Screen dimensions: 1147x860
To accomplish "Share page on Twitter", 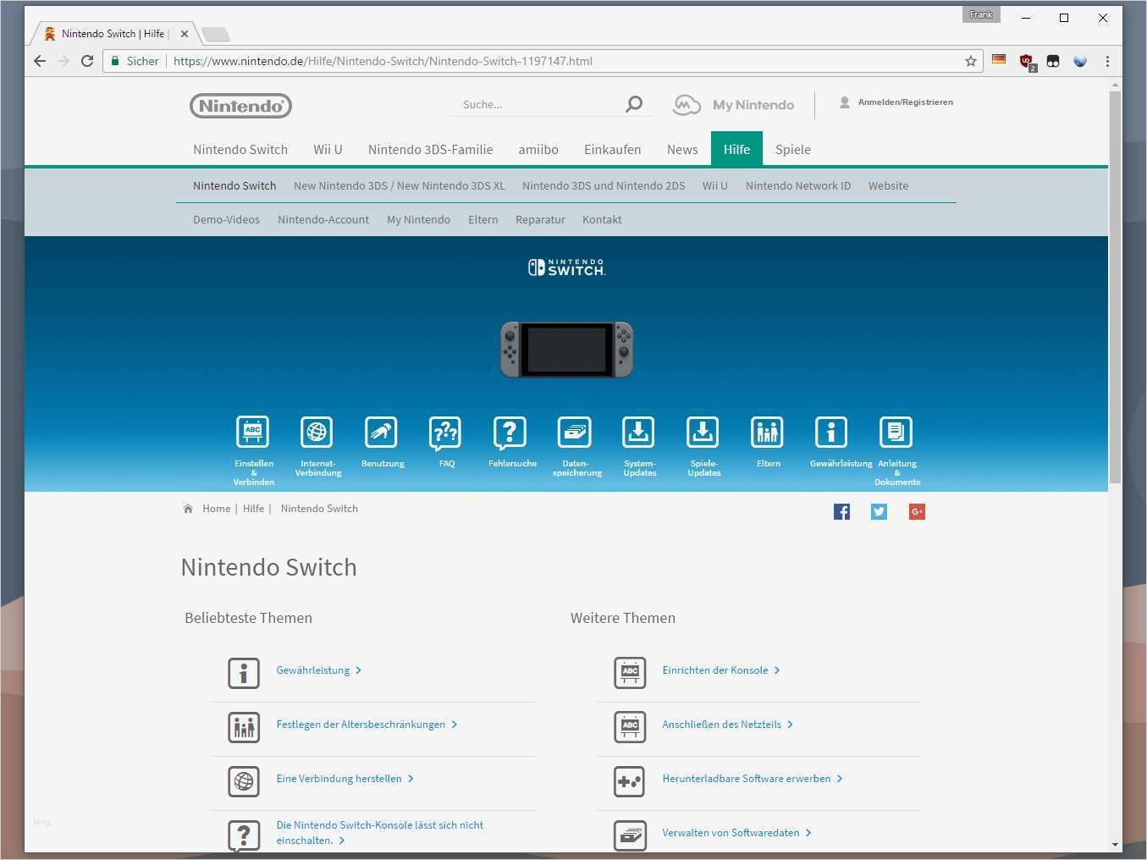I will [x=879, y=511].
